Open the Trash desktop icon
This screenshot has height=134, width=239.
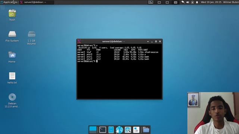pyautogui.click(x=12, y=15)
